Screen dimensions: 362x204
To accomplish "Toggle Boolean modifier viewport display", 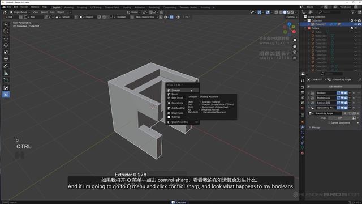I will pyautogui.click(x=342, y=93).
